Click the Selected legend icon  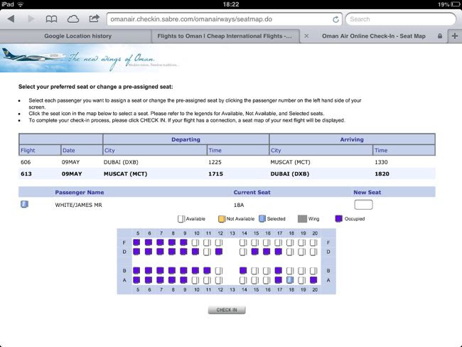point(262,219)
